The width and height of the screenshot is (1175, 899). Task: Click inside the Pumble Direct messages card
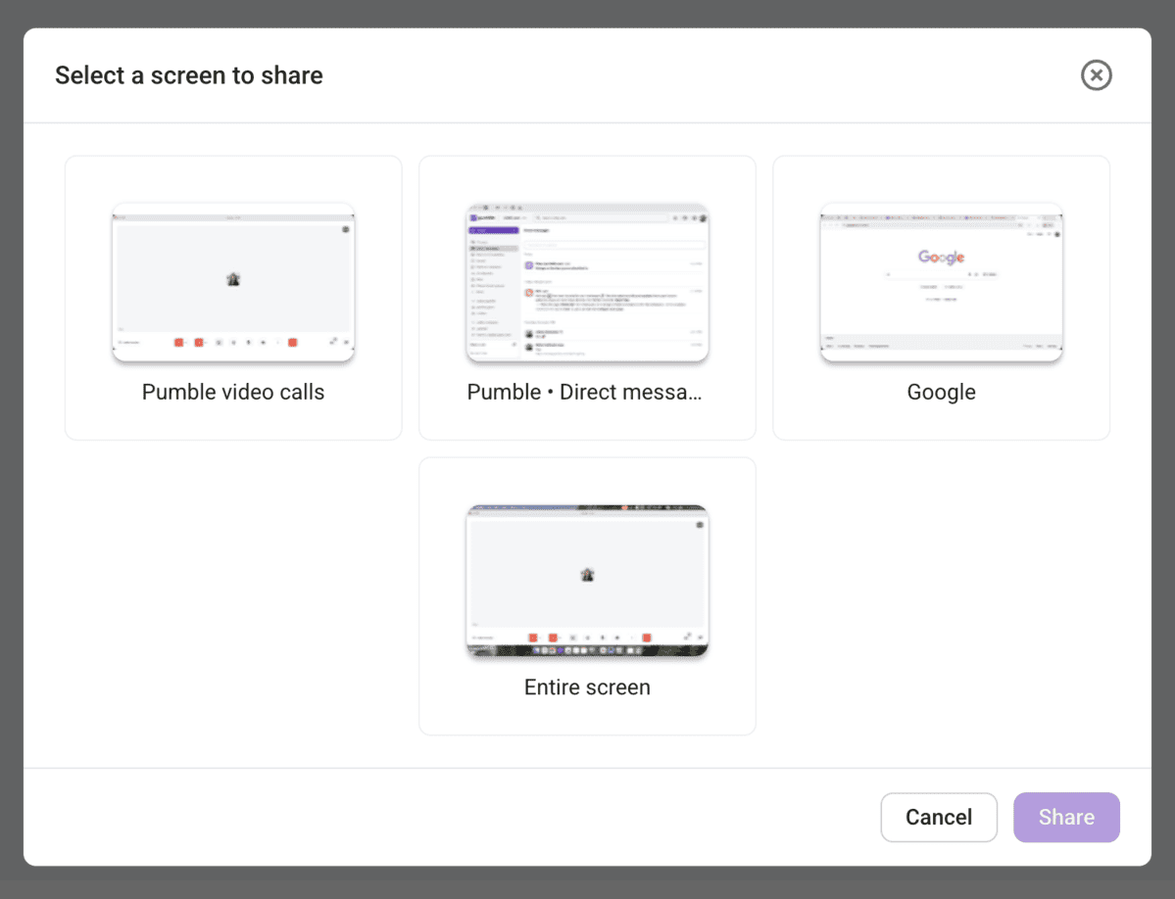(x=586, y=297)
